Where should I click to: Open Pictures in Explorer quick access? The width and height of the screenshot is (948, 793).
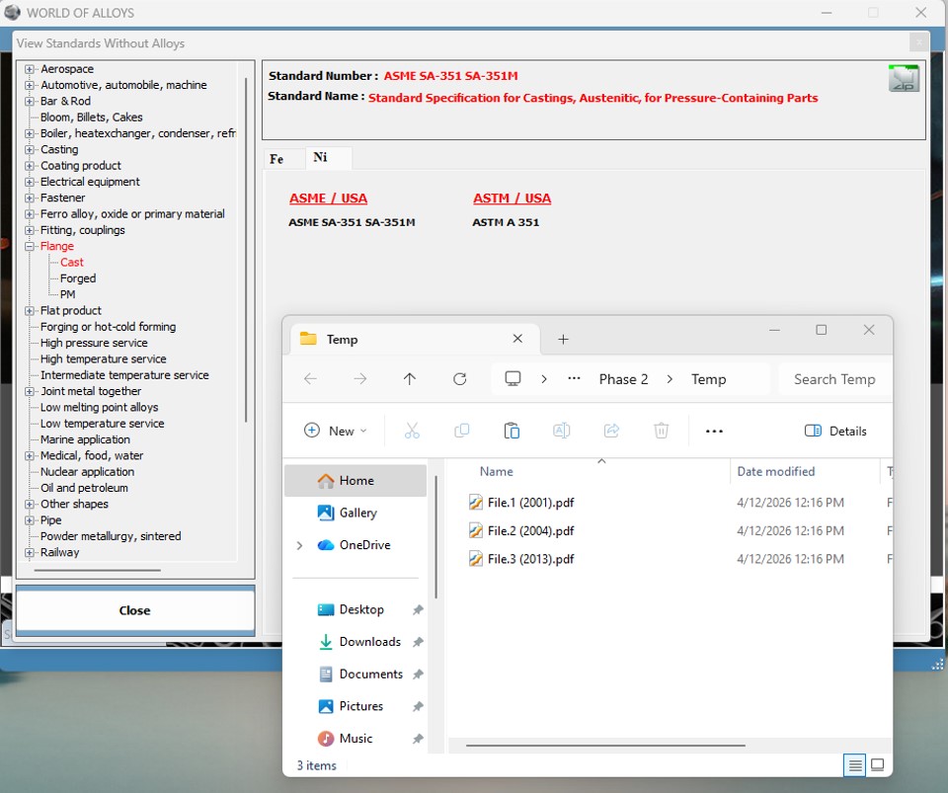pyautogui.click(x=361, y=706)
